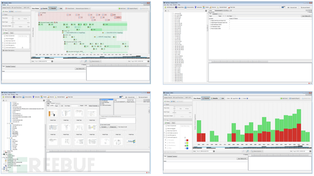Switch to Details view in counts-view timeline window
The height and width of the screenshot is (176, 314).
tap(214, 98)
